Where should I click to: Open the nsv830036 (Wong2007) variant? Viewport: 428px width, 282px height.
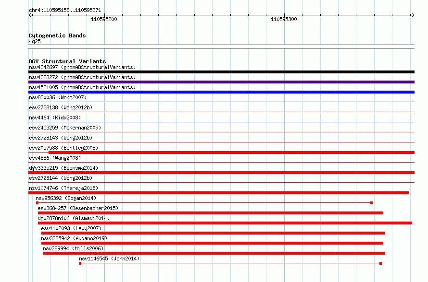pos(58,97)
